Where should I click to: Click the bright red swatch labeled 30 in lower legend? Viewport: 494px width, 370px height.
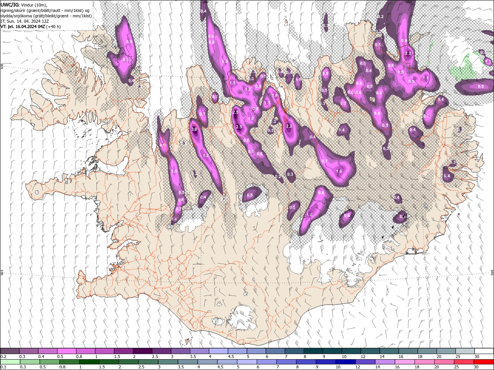click(484, 362)
